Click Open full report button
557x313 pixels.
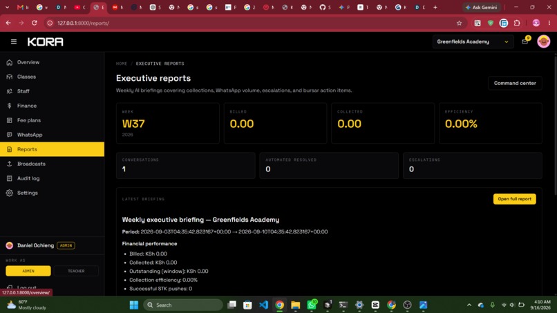pos(514,199)
